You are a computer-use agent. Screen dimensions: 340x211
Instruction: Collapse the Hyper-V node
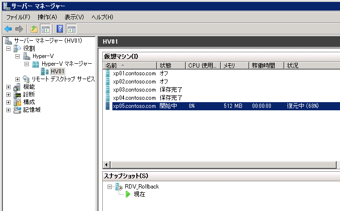point(17,56)
